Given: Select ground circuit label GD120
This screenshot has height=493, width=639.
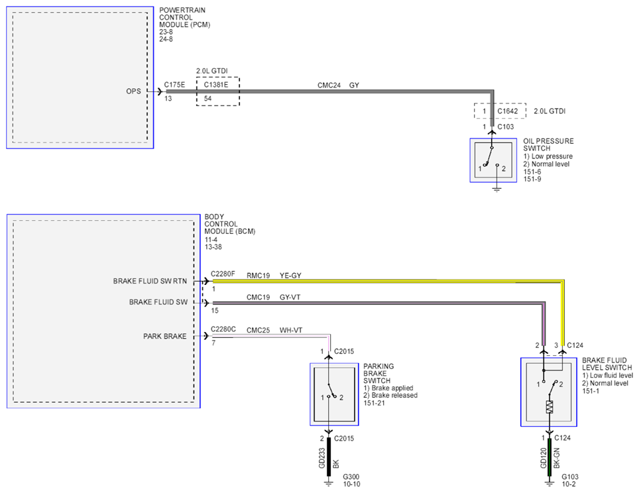Looking at the screenshot, I should 543,459.
